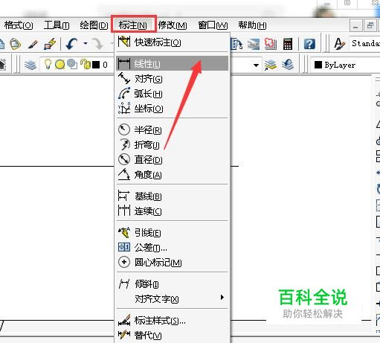
Task: Open Help question mark icon
Action: tap(309, 44)
